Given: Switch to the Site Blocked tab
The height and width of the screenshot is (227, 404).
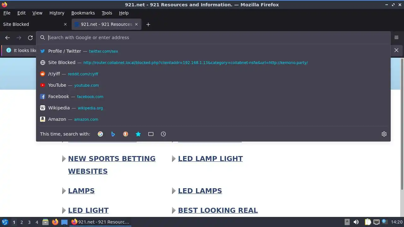Looking at the screenshot, I should (35, 24).
